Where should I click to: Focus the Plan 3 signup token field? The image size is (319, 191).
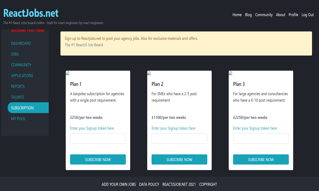coord(261,138)
